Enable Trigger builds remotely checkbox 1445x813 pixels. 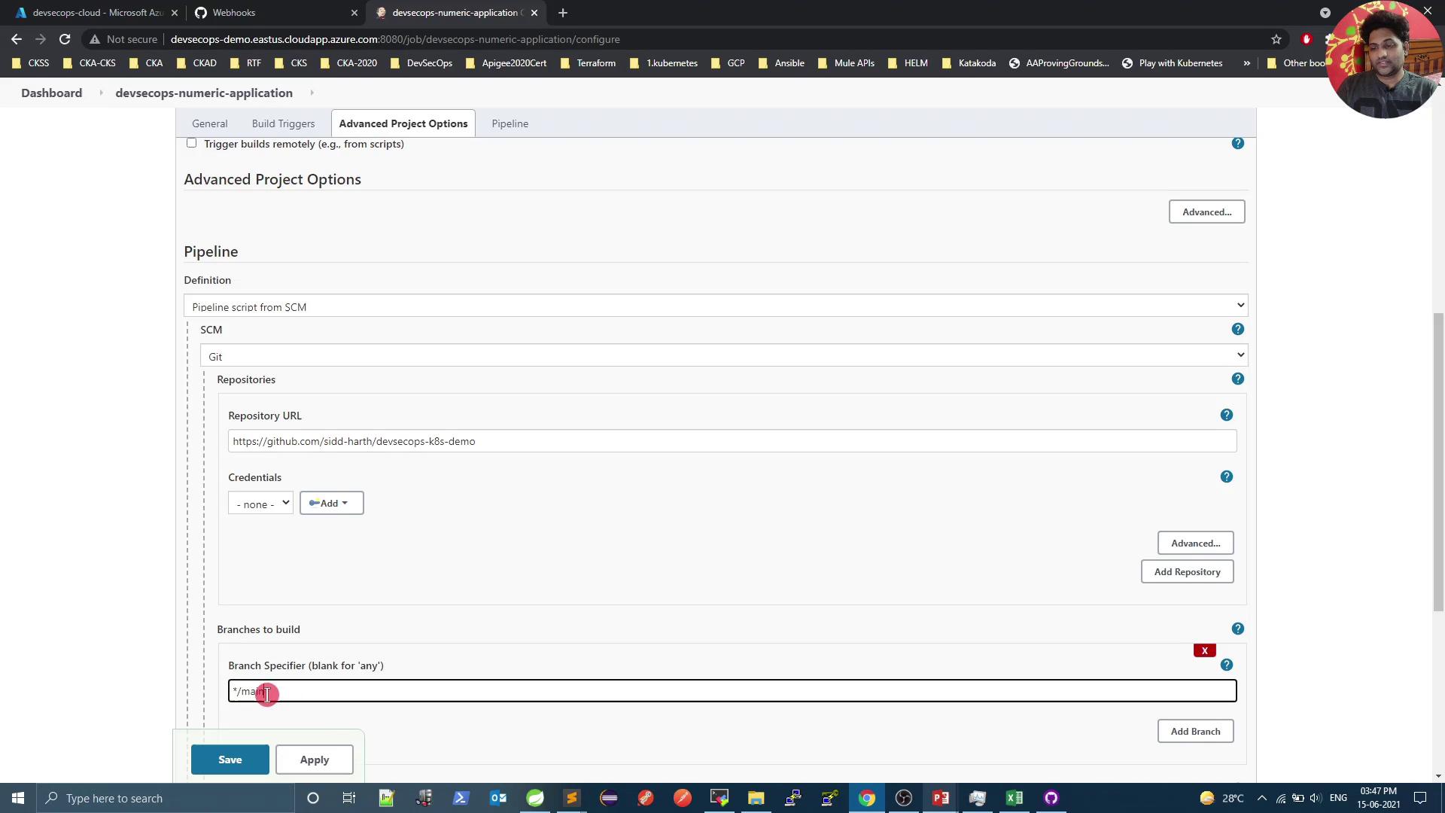[x=191, y=143]
